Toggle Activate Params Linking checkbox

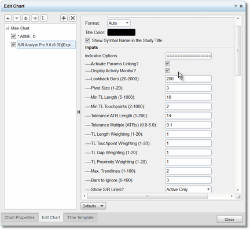[x=167, y=64]
